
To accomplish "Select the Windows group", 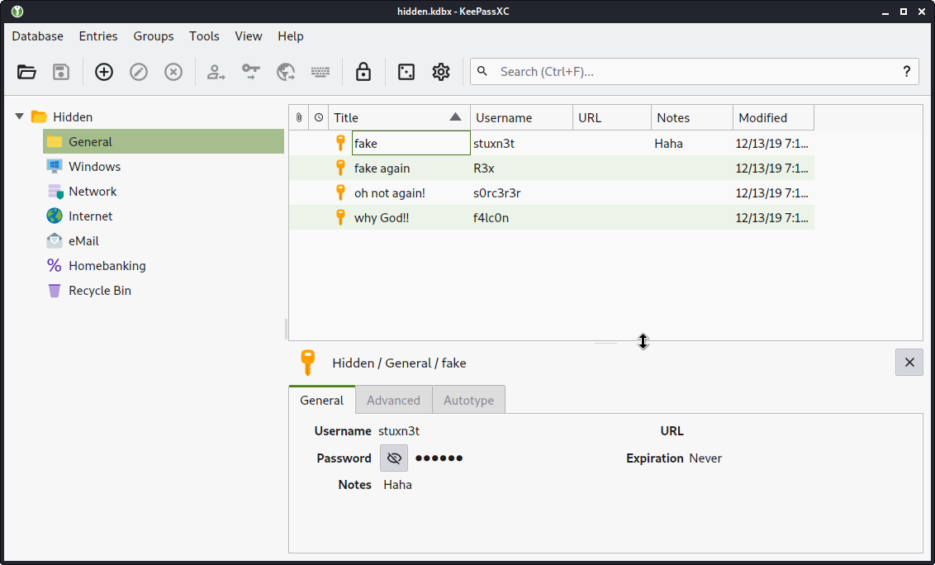I will click(x=164, y=167).
